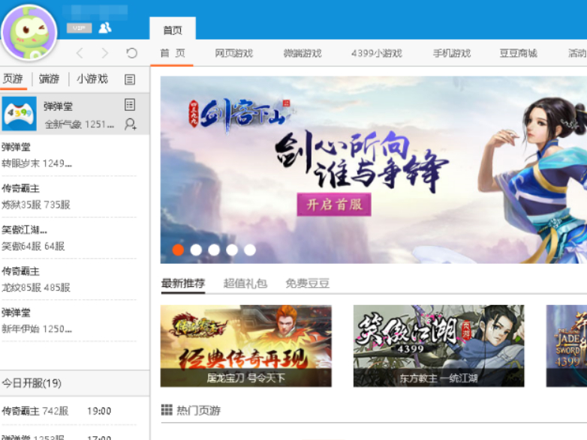Click the add-user icon in 弹弹堂 row

click(x=131, y=124)
